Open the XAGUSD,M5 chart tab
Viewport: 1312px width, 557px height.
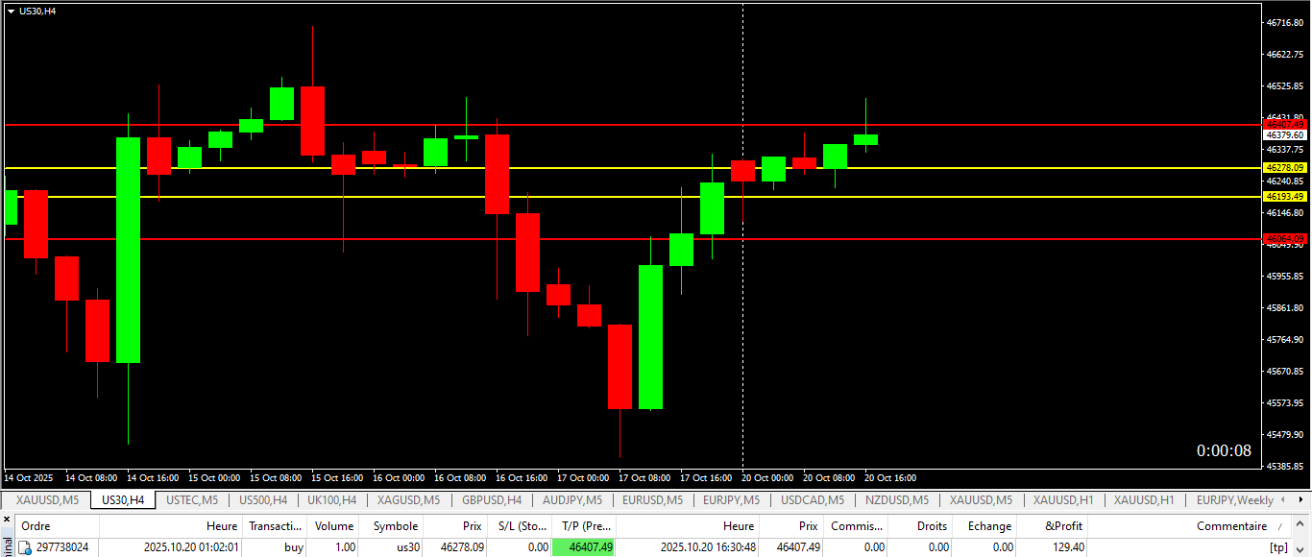[408, 500]
